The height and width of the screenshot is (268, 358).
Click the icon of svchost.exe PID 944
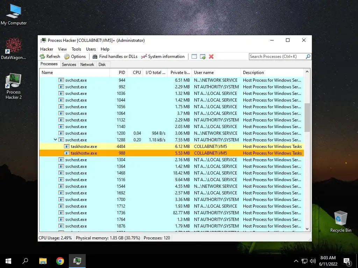tap(61, 80)
